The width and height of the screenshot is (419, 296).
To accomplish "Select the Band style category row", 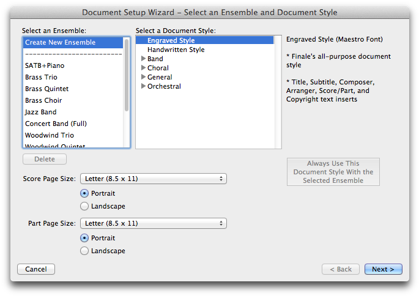I will tap(205, 59).
